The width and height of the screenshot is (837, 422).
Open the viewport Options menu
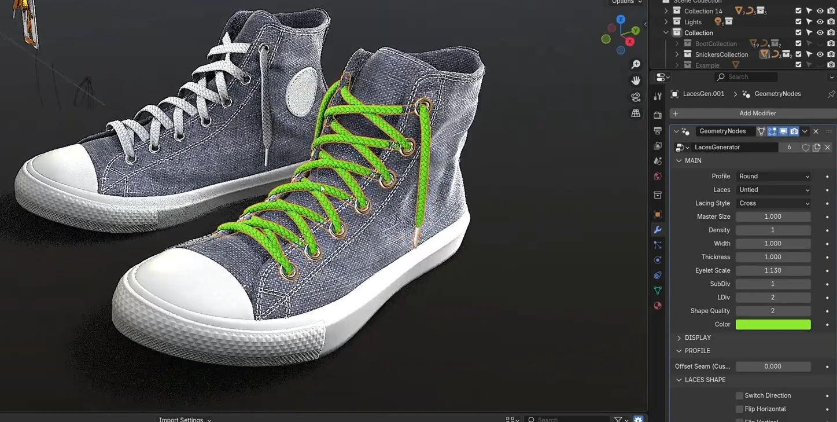(x=626, y=2)
